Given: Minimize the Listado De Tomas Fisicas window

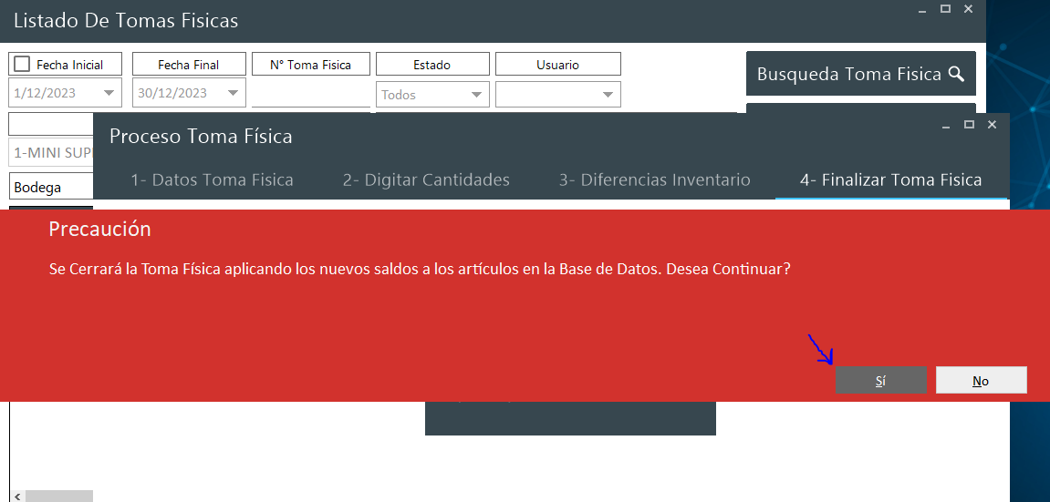Looking at the screenshot, I should tap(922, 9).
